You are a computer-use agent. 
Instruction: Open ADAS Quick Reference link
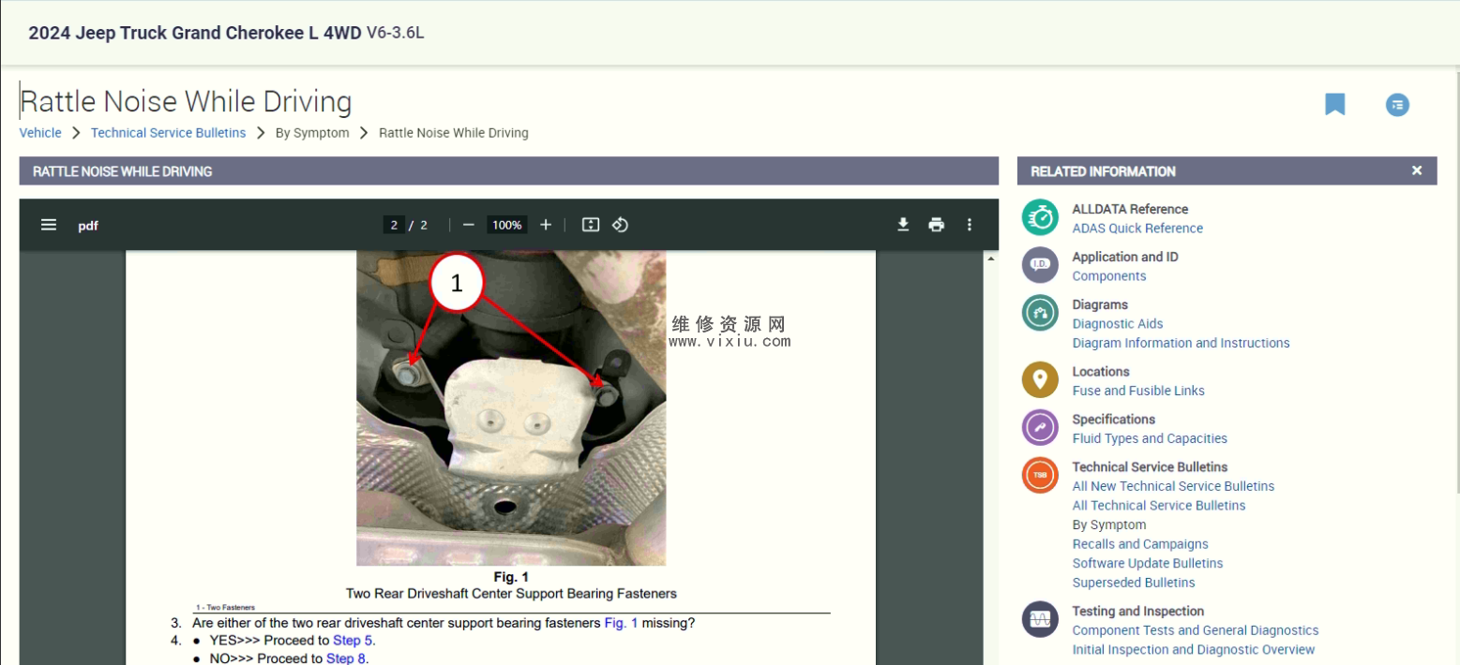[x=1137, y=229]
